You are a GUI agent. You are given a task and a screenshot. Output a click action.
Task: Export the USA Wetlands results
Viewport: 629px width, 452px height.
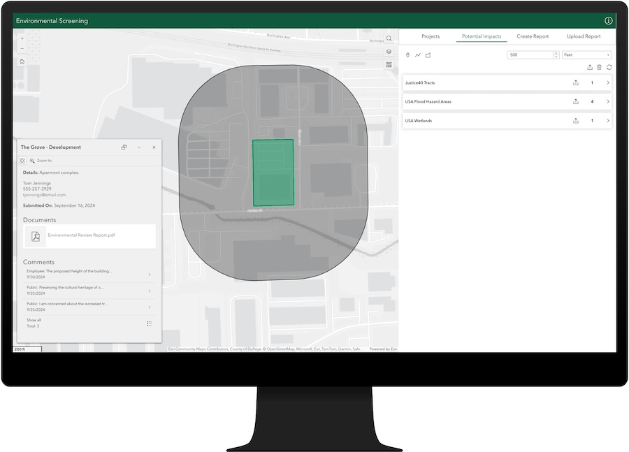576,121
